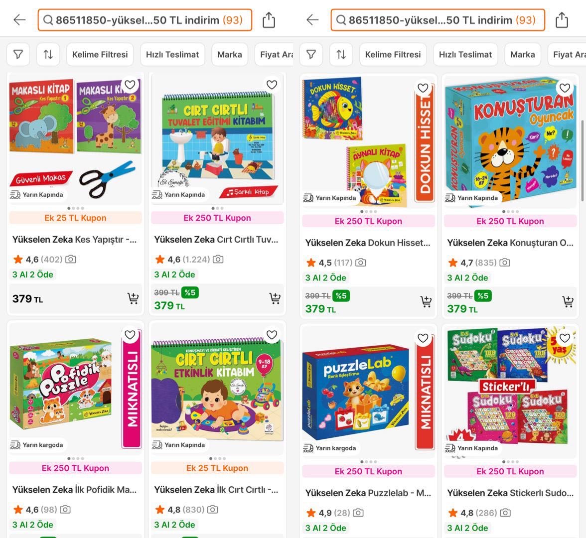This screenshot has width=586, height=538.
Task: Open Fiyat Aralığı filter on left screen
Action: pyautogui.click(x=276, y=55)
